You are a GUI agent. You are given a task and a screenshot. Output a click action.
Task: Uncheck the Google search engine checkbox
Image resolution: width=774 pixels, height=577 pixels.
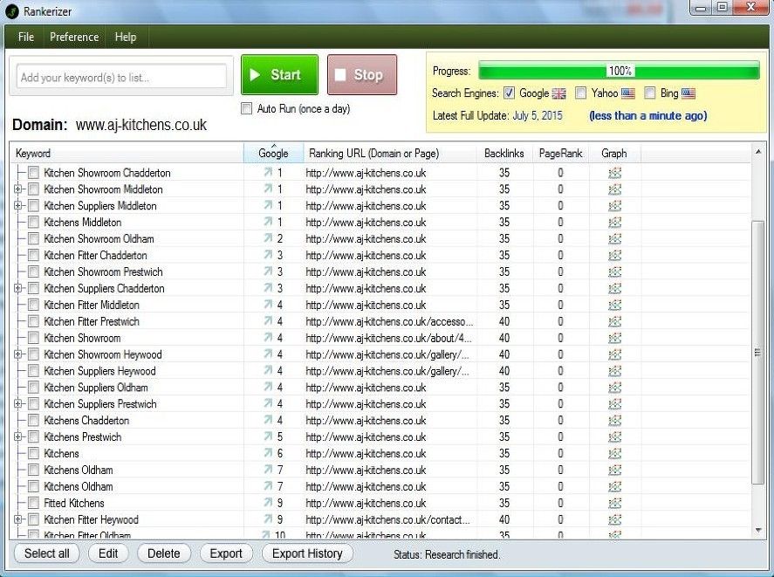pyautogui.click(x=509, y=93)
